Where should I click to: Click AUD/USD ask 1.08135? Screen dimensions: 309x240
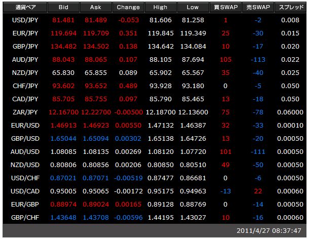click(96, 152)
